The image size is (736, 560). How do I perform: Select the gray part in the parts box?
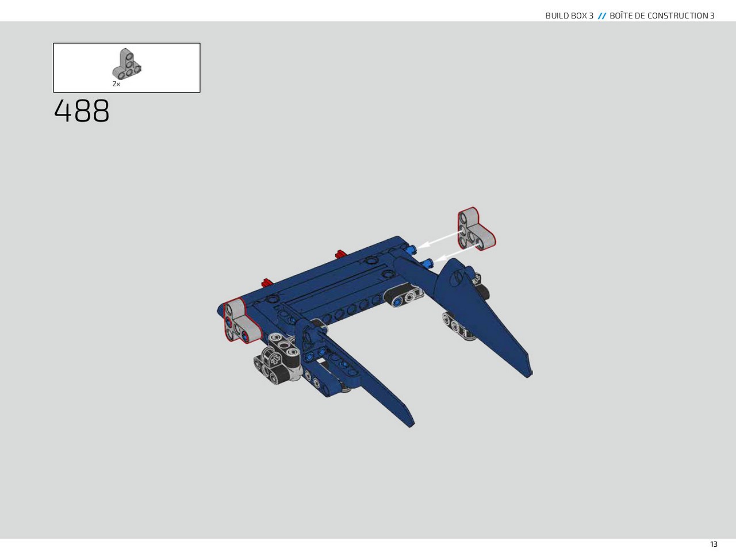(126, 64)
